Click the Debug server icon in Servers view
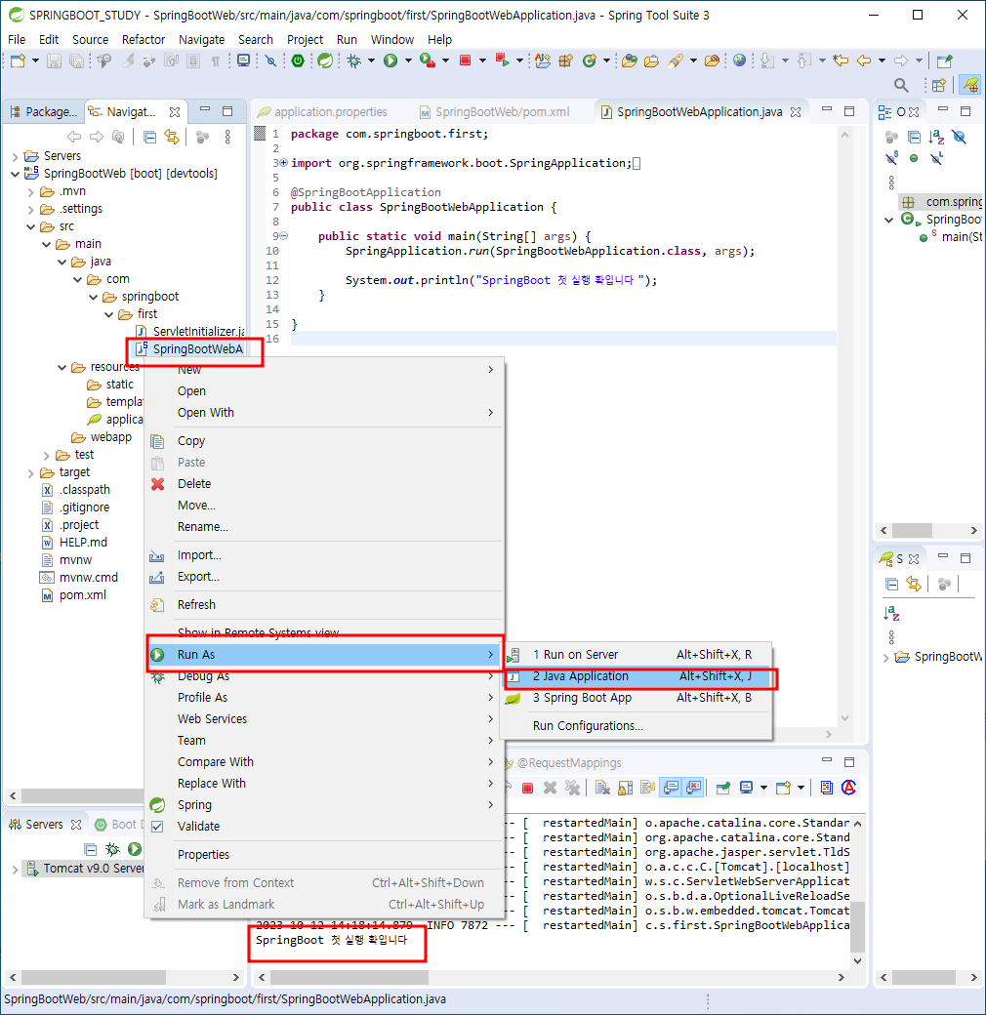The width and height of the screenshot is (986, 1015). (x=112, y=849)
